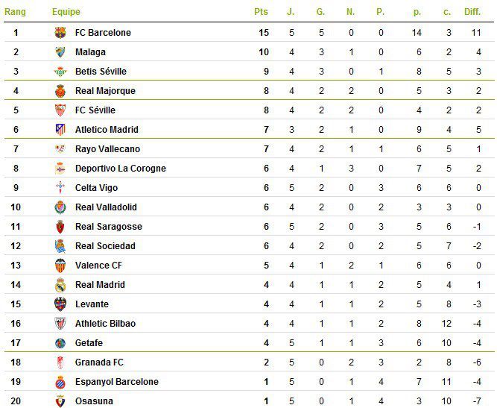Select the Equipe column header
497x408 pixels.
pos(66,12)
